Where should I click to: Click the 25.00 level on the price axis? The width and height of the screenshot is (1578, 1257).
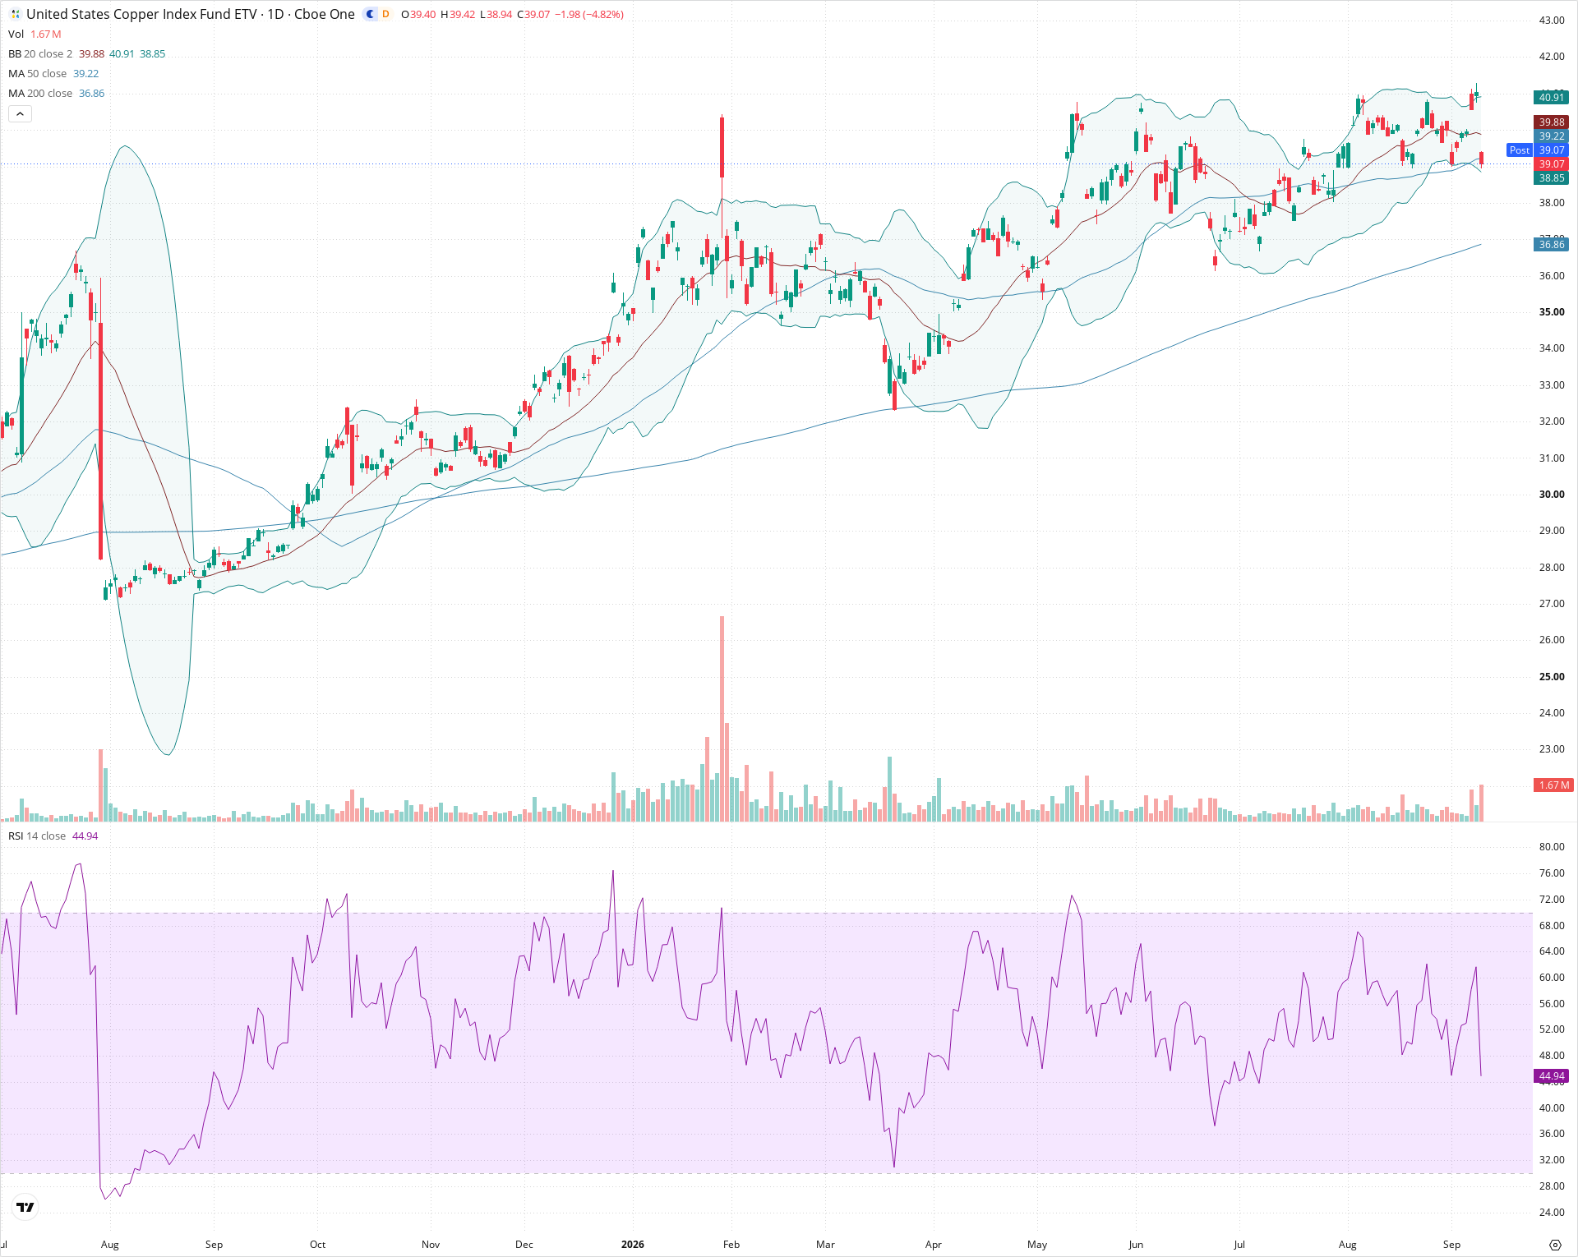tap(1552, 677)
